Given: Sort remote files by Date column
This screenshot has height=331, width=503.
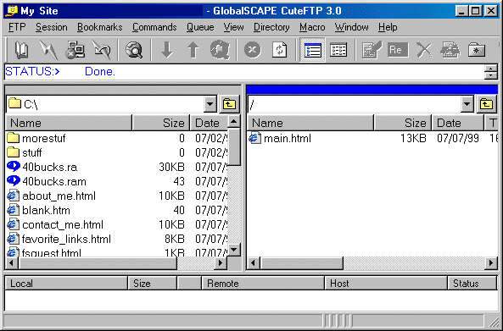Looking at the screenshot, I should (458, 123).
